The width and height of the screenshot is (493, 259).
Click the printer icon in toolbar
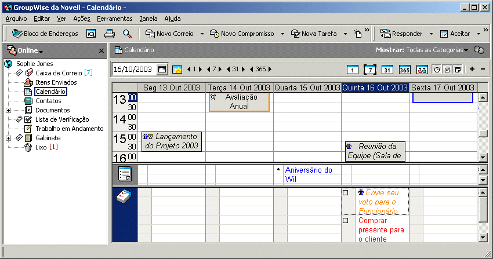pos(109,34)
